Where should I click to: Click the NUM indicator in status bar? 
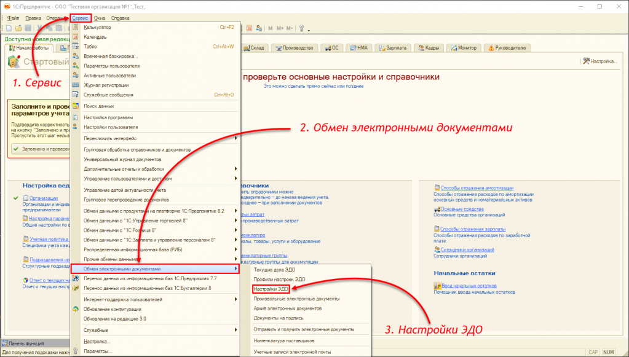[x=609, y=352]
